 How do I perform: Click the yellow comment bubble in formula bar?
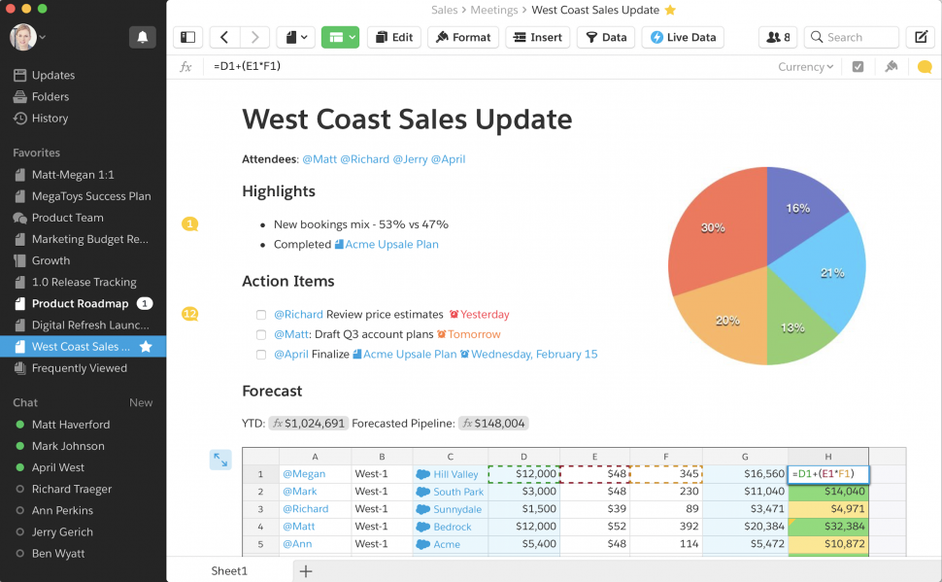pyautogui.click(x=925, y=67)
